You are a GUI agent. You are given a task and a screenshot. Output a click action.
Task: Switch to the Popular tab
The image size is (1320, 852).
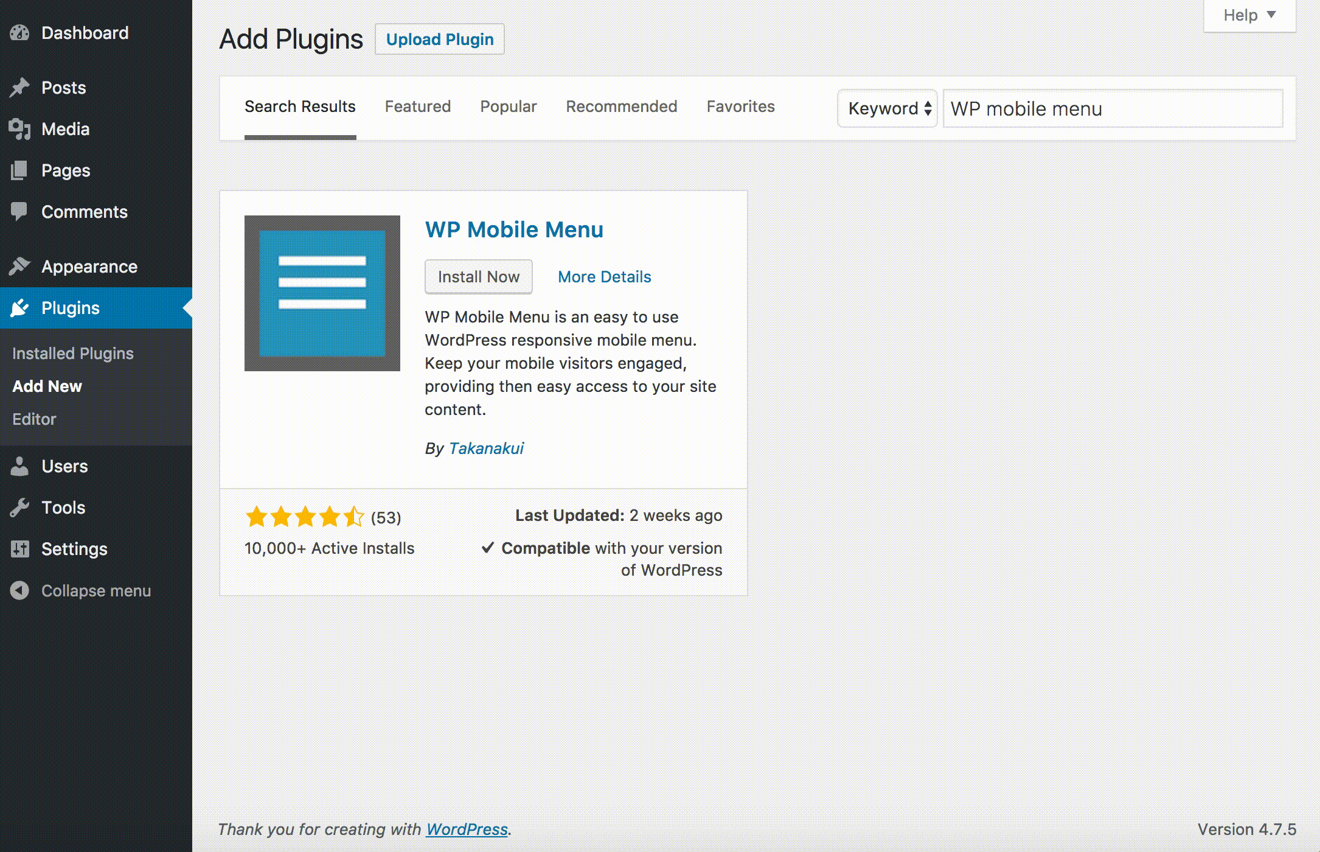tap(509, 107)
